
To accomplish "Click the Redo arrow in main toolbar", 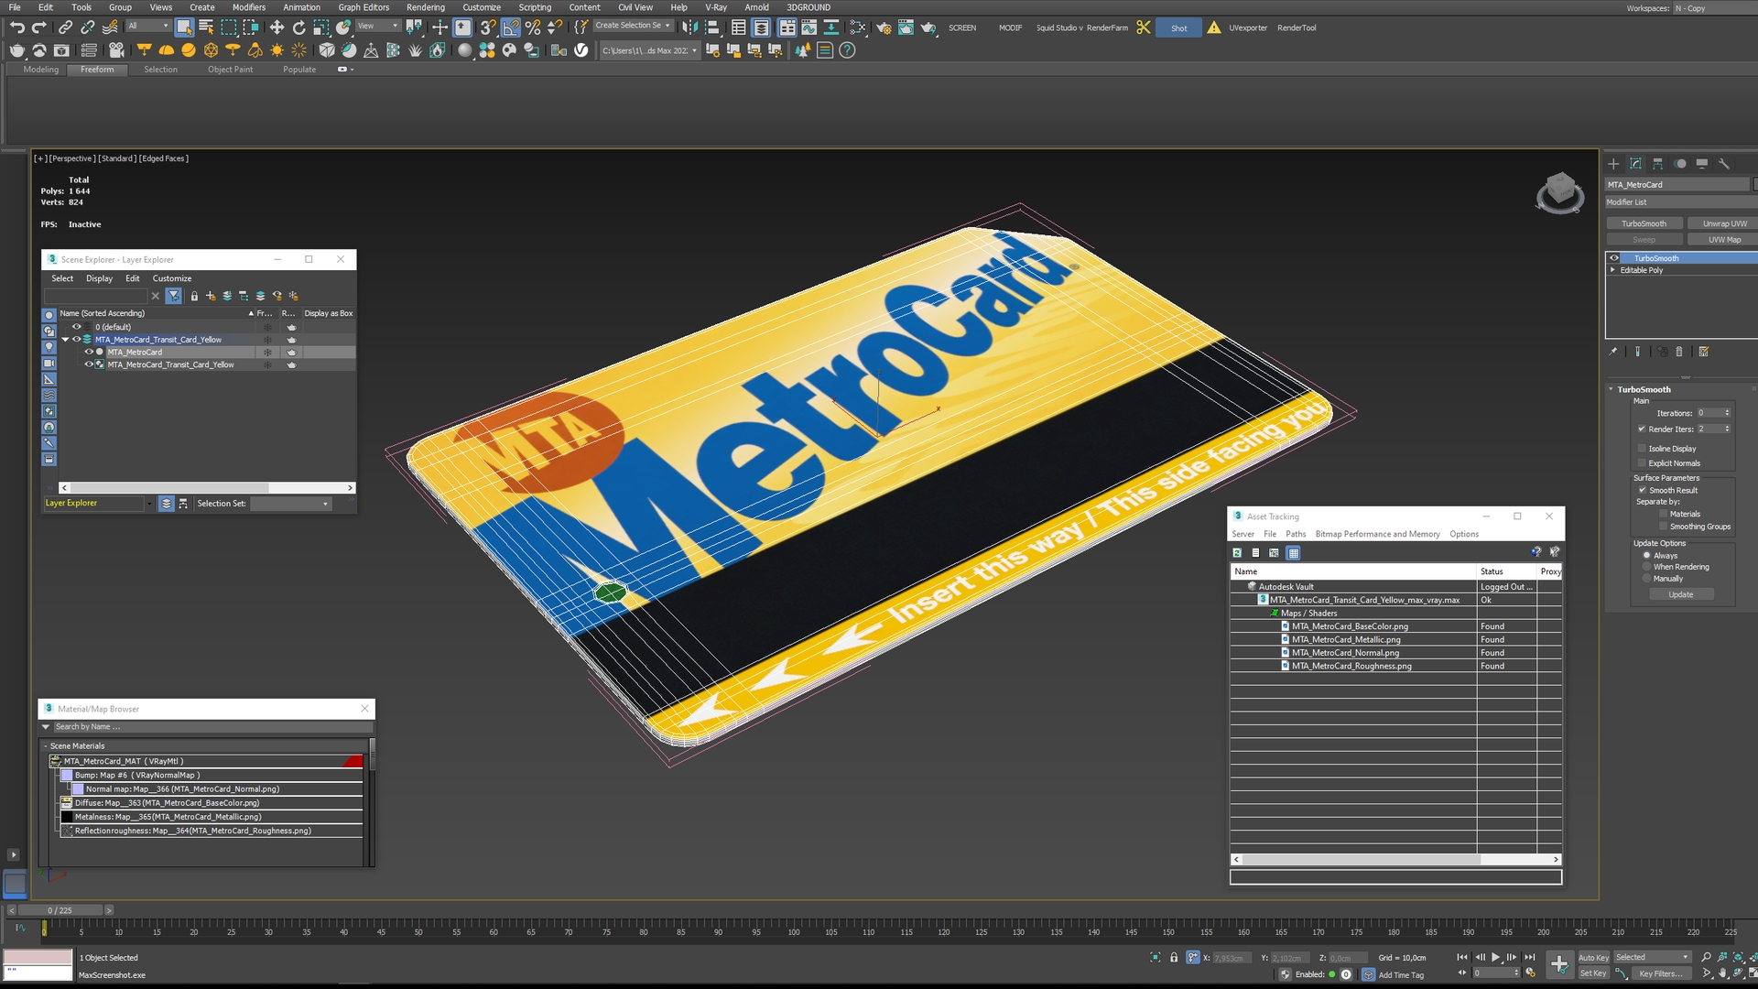I will [38, 27].
